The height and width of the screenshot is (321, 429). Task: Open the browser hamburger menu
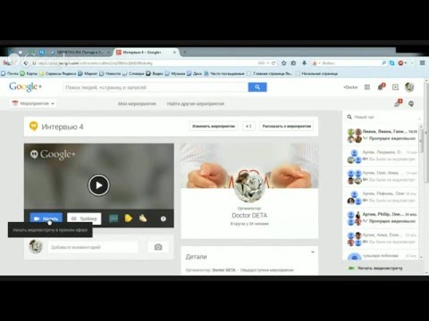click(422, 62)
